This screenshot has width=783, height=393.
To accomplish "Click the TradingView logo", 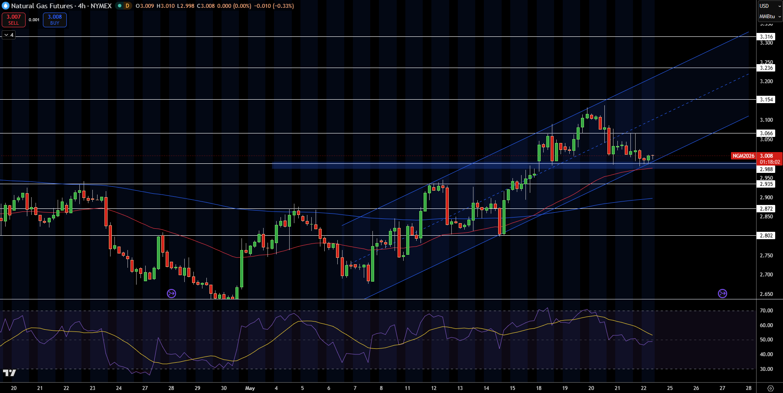I will [10, 373].
